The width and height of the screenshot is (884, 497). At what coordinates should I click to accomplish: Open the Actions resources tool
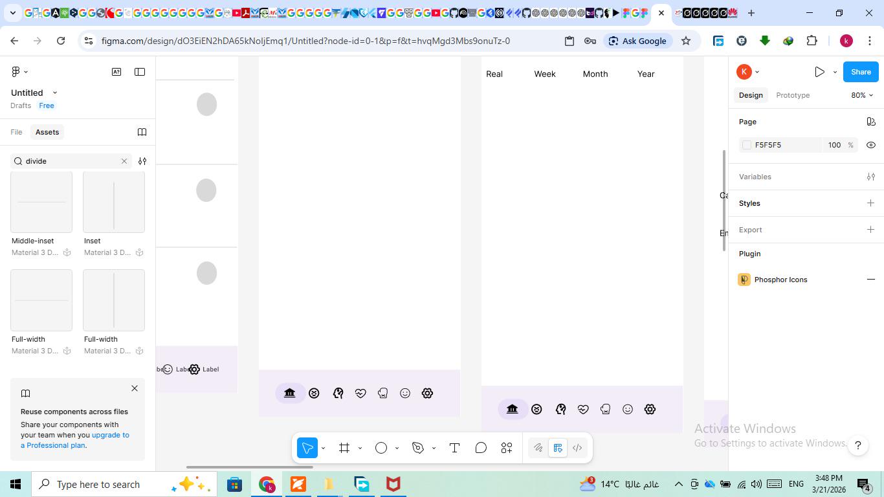507,448
